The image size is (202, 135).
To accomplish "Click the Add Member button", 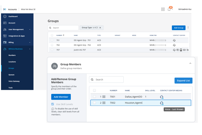I will (61, 97).
